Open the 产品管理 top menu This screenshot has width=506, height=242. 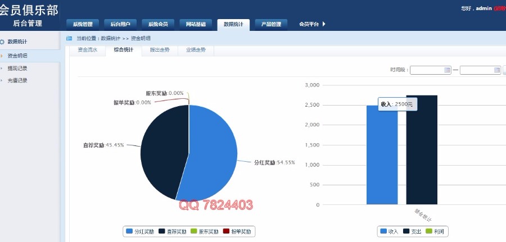coord(271,24)
